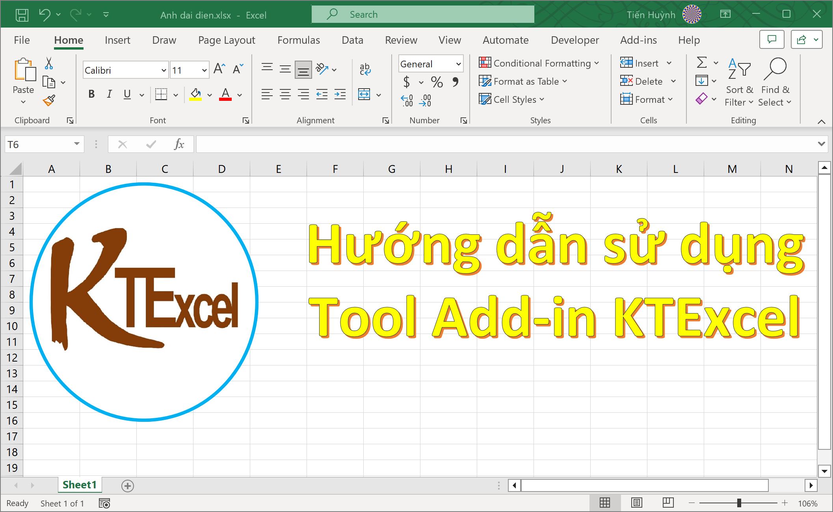Image resolution: width=833 pixels, height=512 pixels.
Task: Expand the formula bar
Action: 821,144
